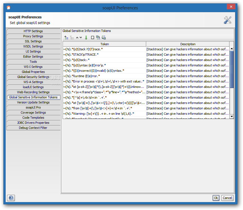The image size is (243, 210).
Task: Switch to SSL Settings tab
Action: (33, 41)
